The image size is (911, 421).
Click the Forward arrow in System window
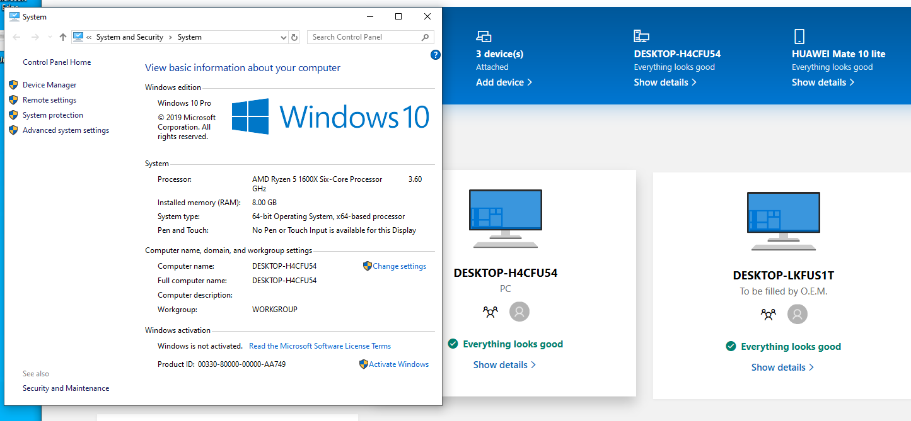coord(35,37)
